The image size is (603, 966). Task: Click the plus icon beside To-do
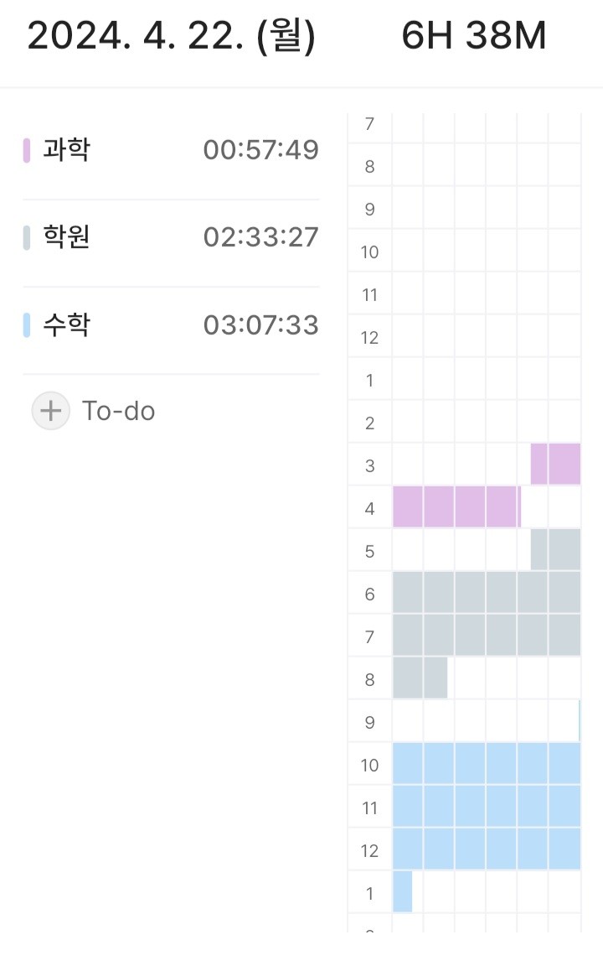pyautogui.click(x=51, y=411)
